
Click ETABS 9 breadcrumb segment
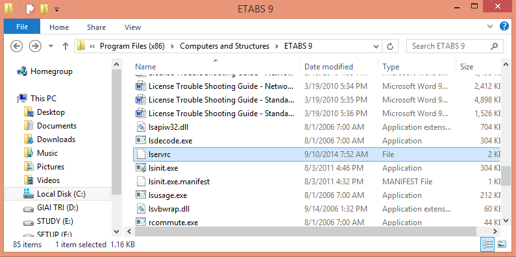click(x=298, y=46)
